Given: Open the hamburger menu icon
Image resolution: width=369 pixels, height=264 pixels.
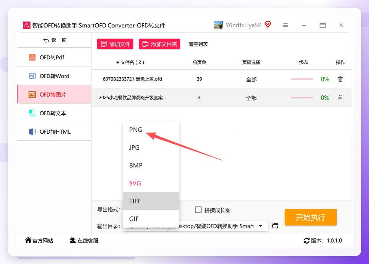Looking at the screenshot, I should [285, 25].
